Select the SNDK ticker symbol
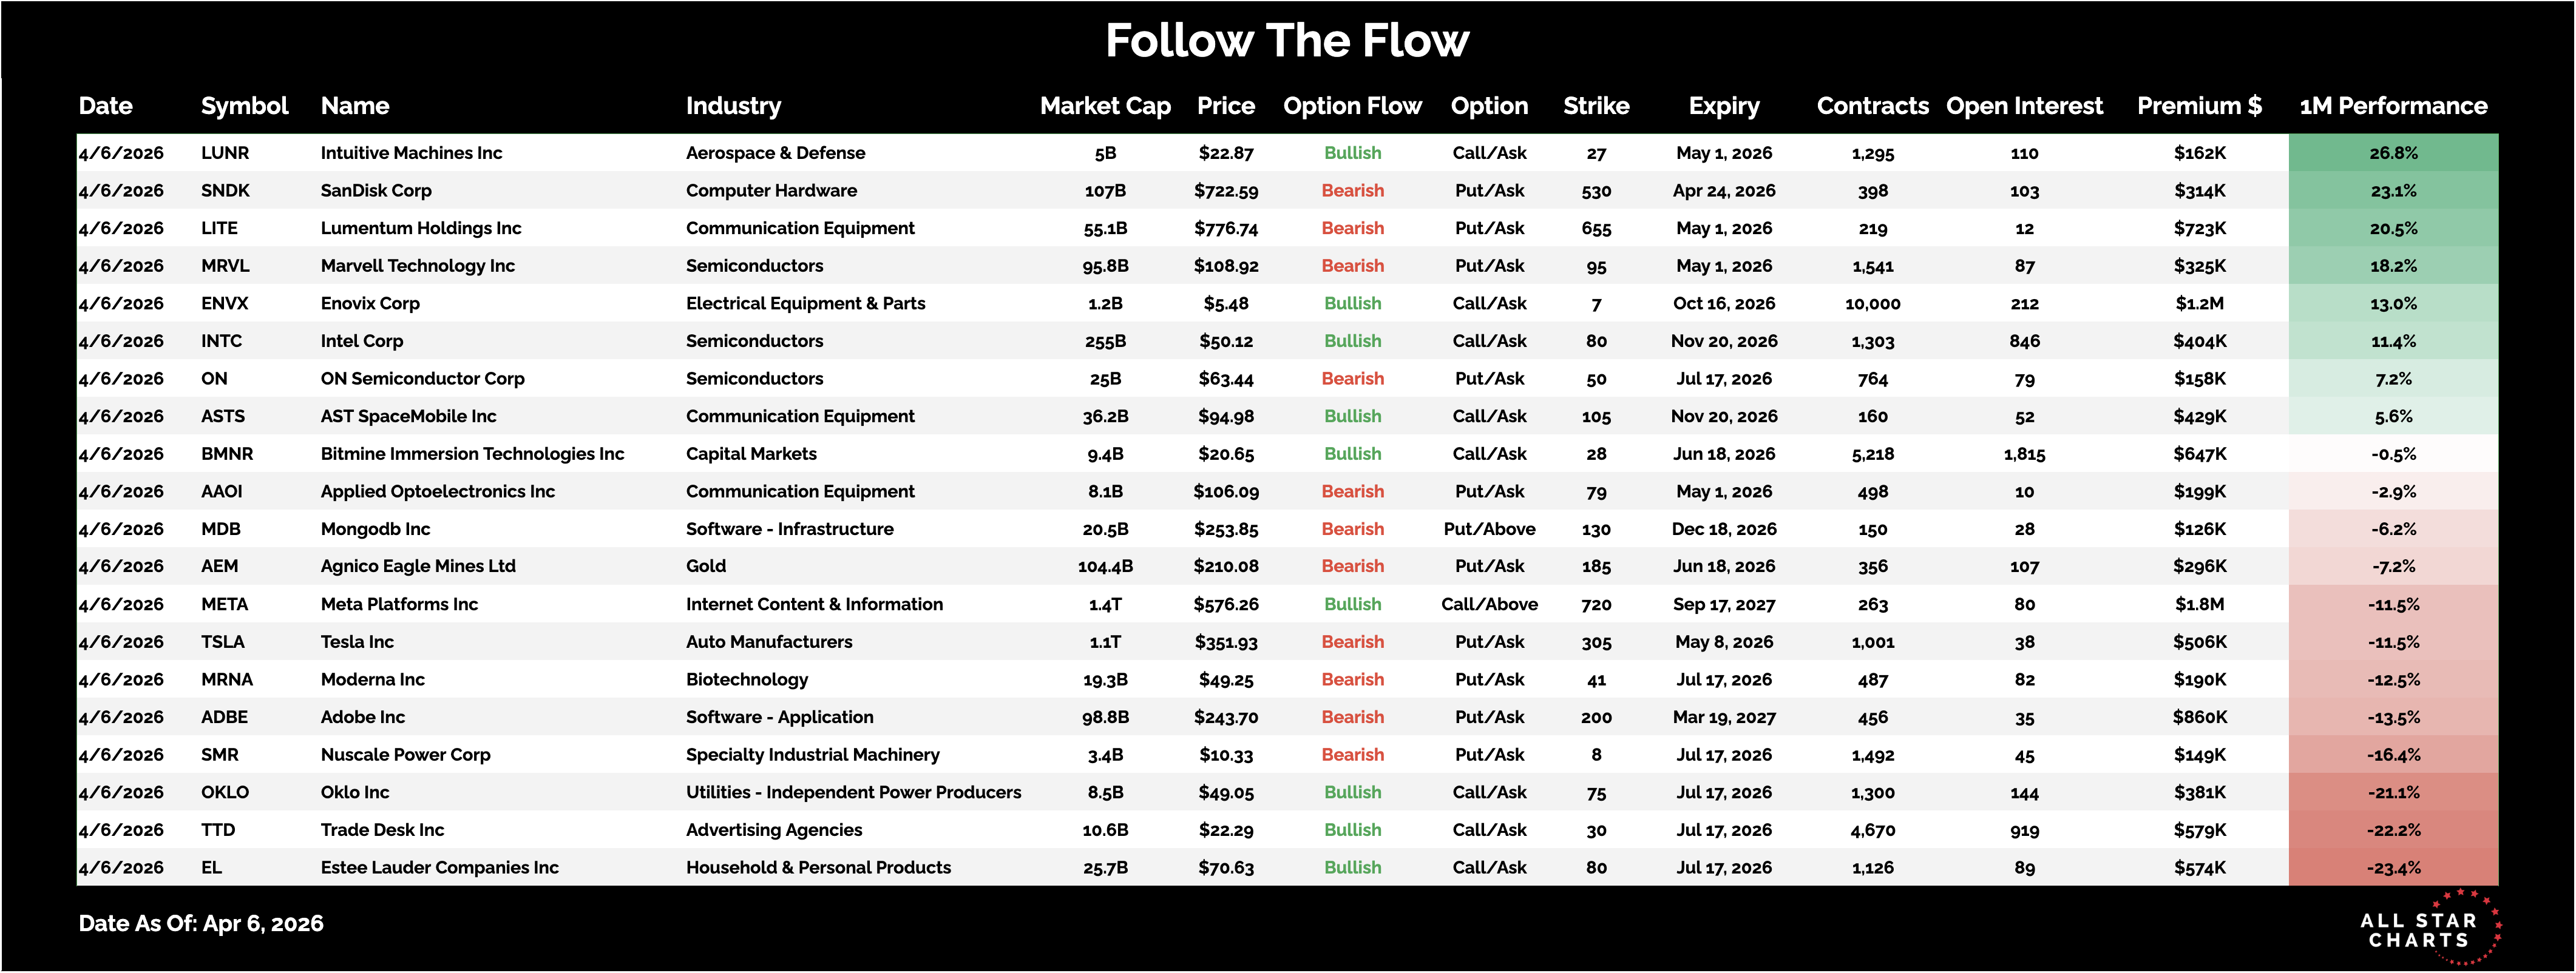2576x973 pixels. tap(225, 191)
